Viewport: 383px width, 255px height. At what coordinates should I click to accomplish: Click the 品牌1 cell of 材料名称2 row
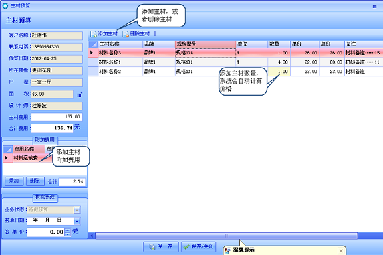coord(159,72)
